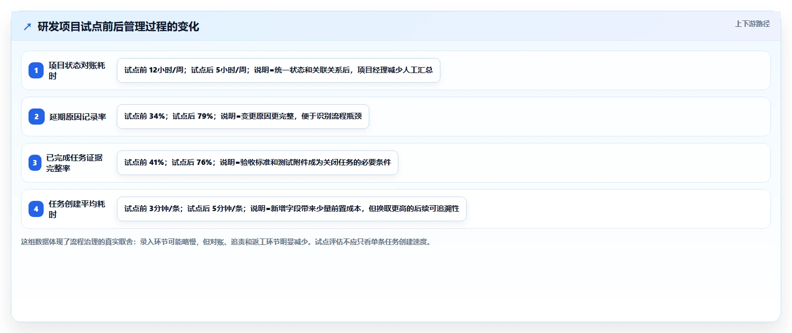Viewport: 792px width, 333px height.
Task: Click the 上下游路径 label in the header
Action: pos(752,24)
